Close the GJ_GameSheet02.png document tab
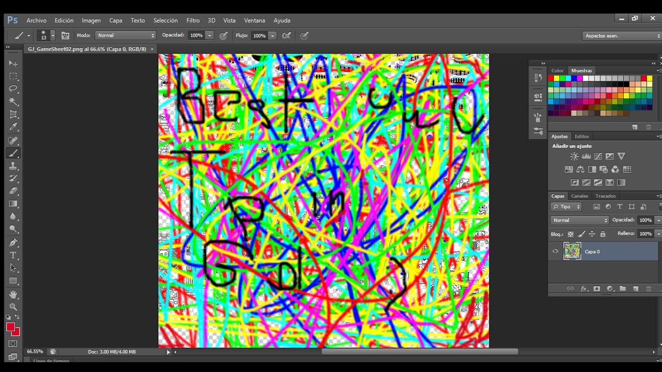This screenshot has height=372, width=662. click(152, 49)
